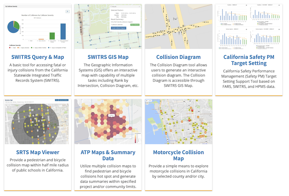Click the Safety PM bar charts thumbnail
Screen dimensions: 289x196
coord(249,26)
